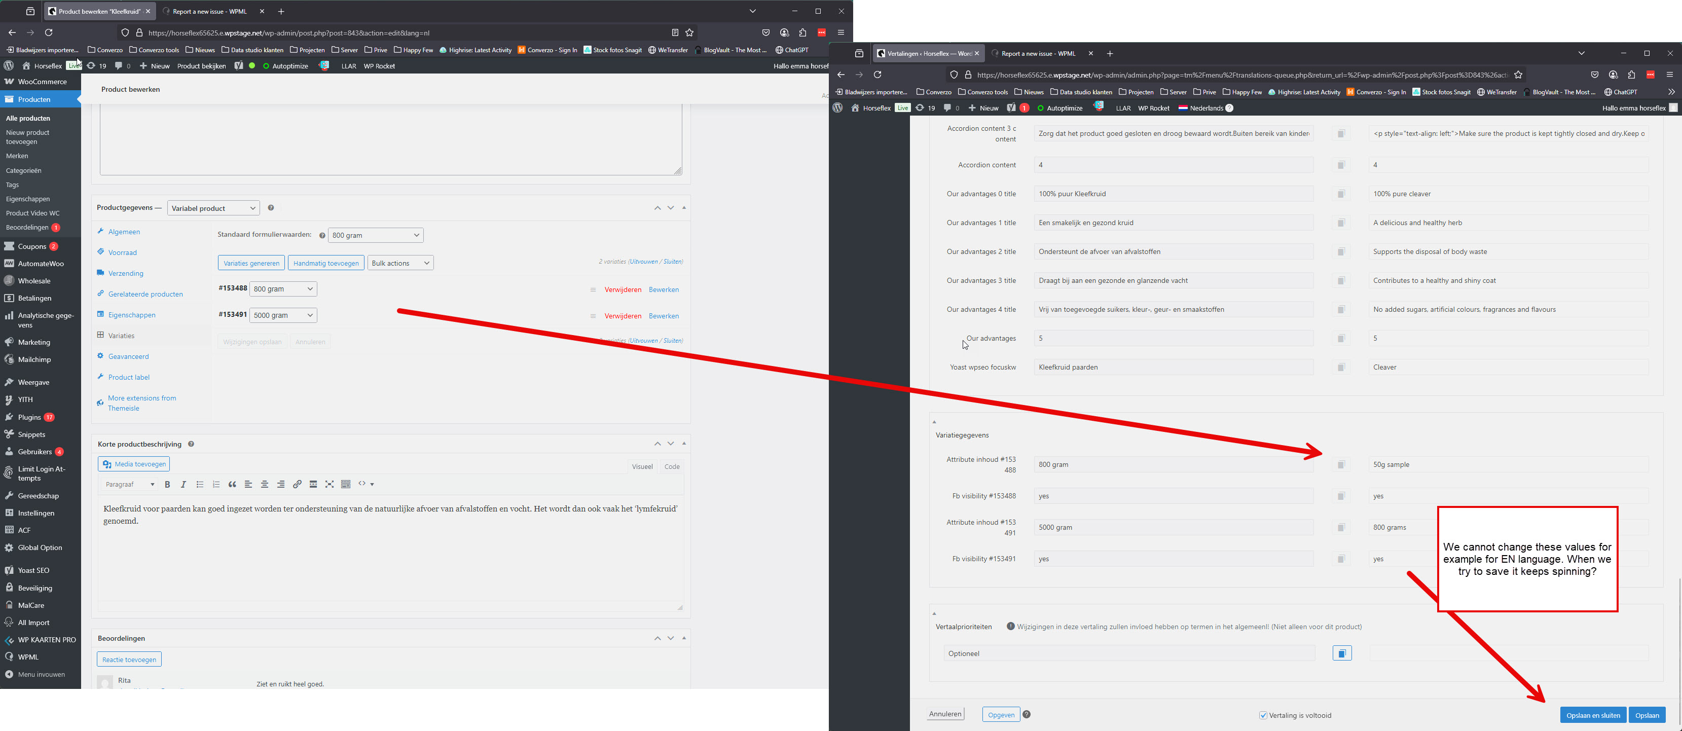Open WooCommerce in the admin sidebar
The height and width of the screenshot is (731, 1682).
[42, 82]
